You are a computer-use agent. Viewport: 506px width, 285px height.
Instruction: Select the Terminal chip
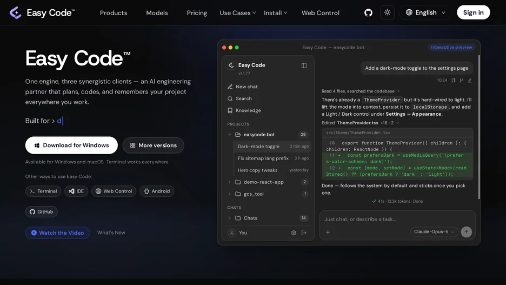[x=43, y=191]
